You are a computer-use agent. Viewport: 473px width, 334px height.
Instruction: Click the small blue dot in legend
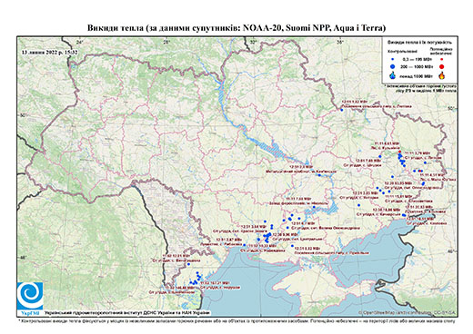pos(393,59)
